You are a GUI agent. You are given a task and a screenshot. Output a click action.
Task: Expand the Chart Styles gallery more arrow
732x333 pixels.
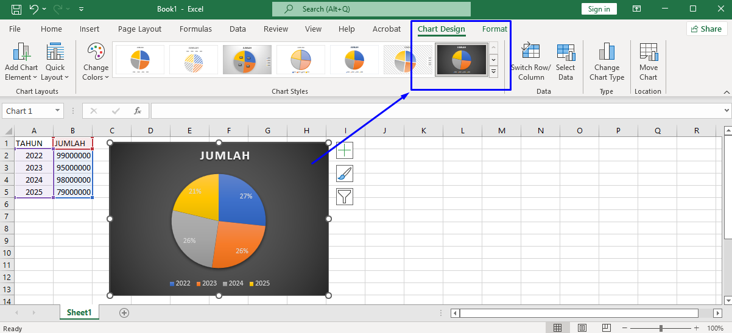pyautogui.click(x=493, y=72)
